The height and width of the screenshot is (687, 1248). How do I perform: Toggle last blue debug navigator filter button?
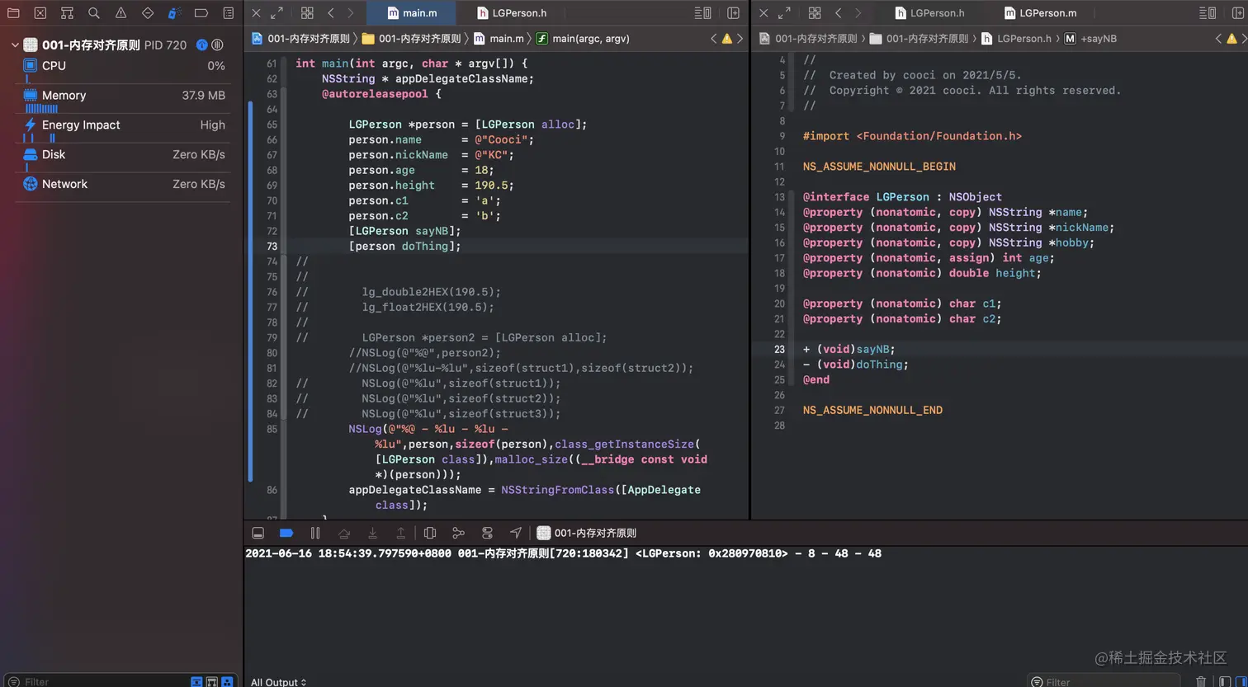(227, 682)
